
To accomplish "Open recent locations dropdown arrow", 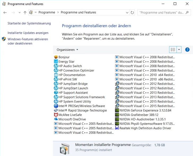I will (19, 12).
